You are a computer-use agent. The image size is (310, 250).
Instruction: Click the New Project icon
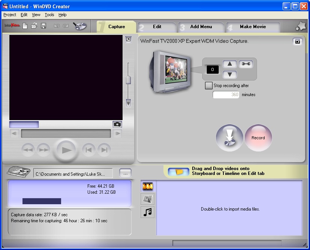25,26
